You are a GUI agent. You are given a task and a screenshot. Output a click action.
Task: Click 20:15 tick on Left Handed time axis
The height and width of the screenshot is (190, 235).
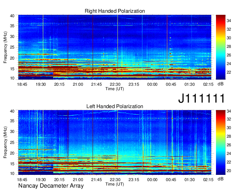click(59, 180)
